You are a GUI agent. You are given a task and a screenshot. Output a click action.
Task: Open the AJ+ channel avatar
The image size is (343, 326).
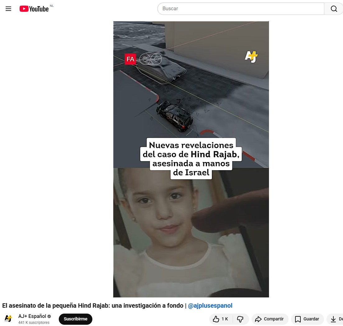pos(8,319)
